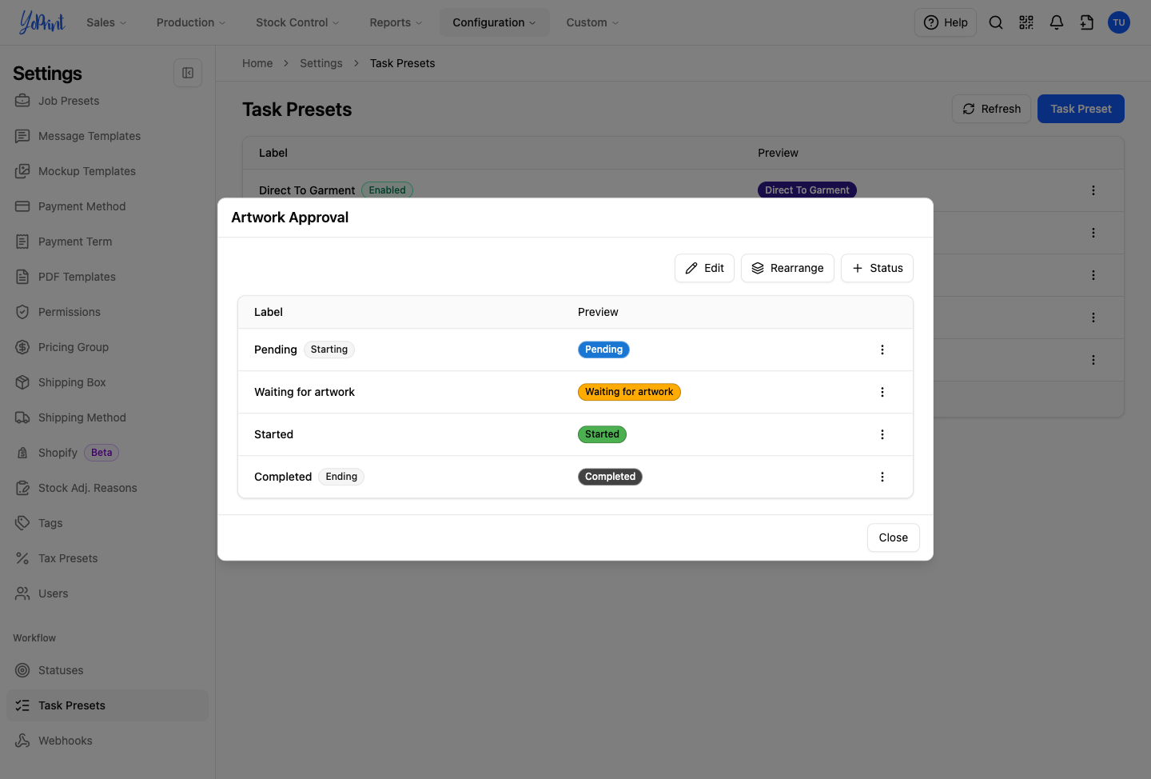Image resolution: width=1151 pixels, height=779 pixels.
Task: Expand the Custom menu
Action: pyautogui.click(x=592, y=22)
